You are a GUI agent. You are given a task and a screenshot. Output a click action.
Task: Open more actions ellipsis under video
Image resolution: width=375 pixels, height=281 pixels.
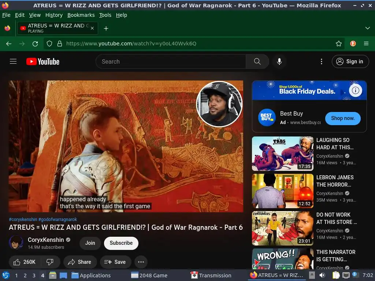(x=141, y=262)
